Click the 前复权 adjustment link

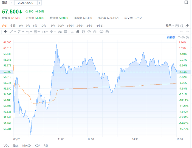coord(171,38)
